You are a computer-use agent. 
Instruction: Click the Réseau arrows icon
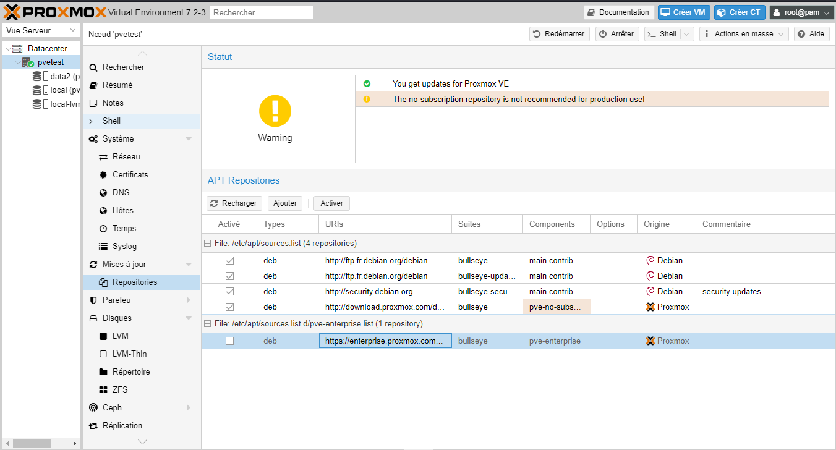(103, 157)
